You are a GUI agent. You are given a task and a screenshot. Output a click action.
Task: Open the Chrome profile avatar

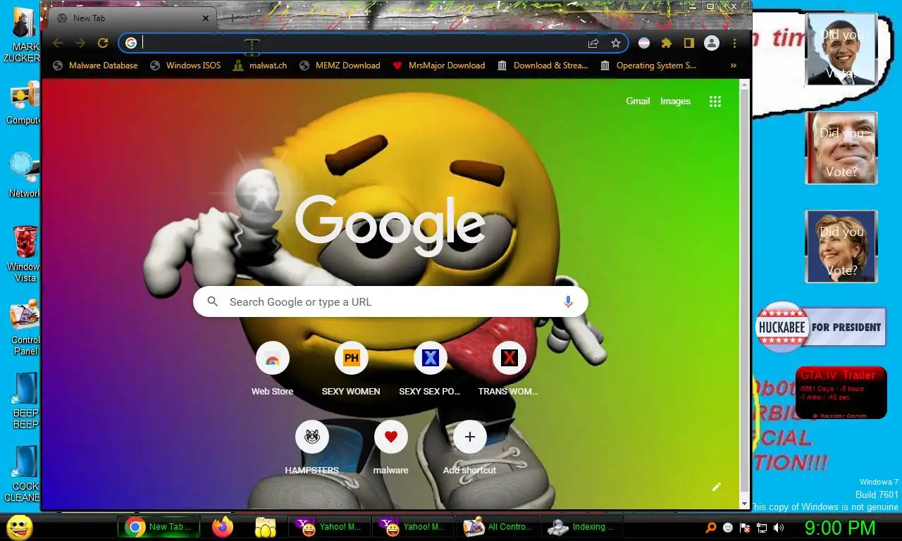coord(712,43)
